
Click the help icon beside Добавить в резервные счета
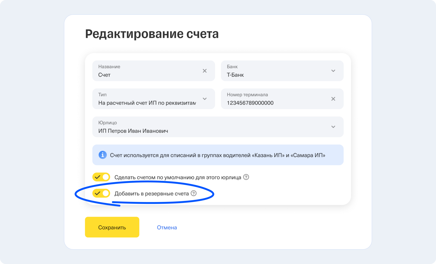[194, 193]
